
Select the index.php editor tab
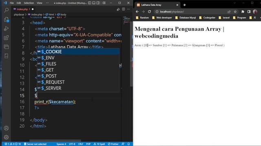point(23,9)
